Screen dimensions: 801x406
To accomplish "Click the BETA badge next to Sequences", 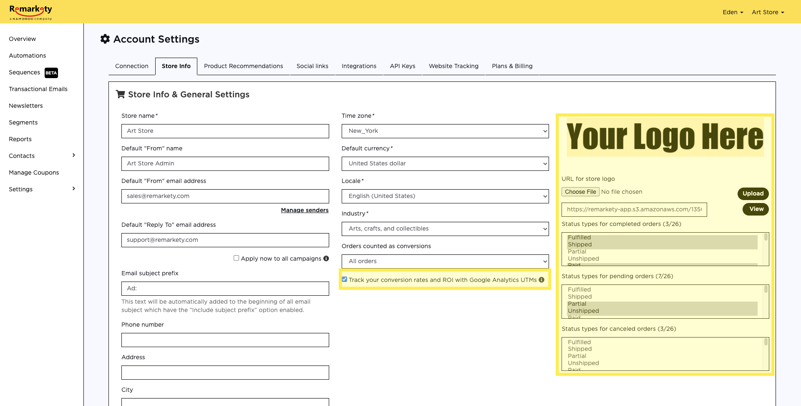I will tap(51, 73).
